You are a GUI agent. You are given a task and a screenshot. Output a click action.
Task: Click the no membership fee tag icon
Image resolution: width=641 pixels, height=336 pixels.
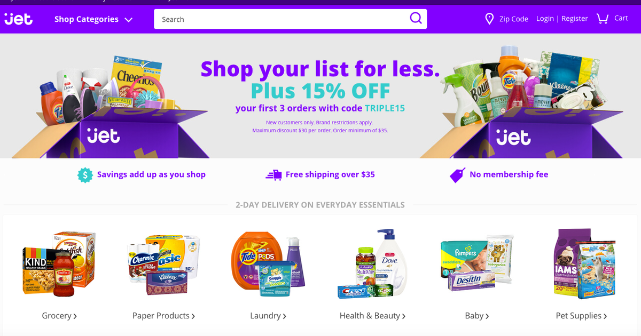(457, 175)
